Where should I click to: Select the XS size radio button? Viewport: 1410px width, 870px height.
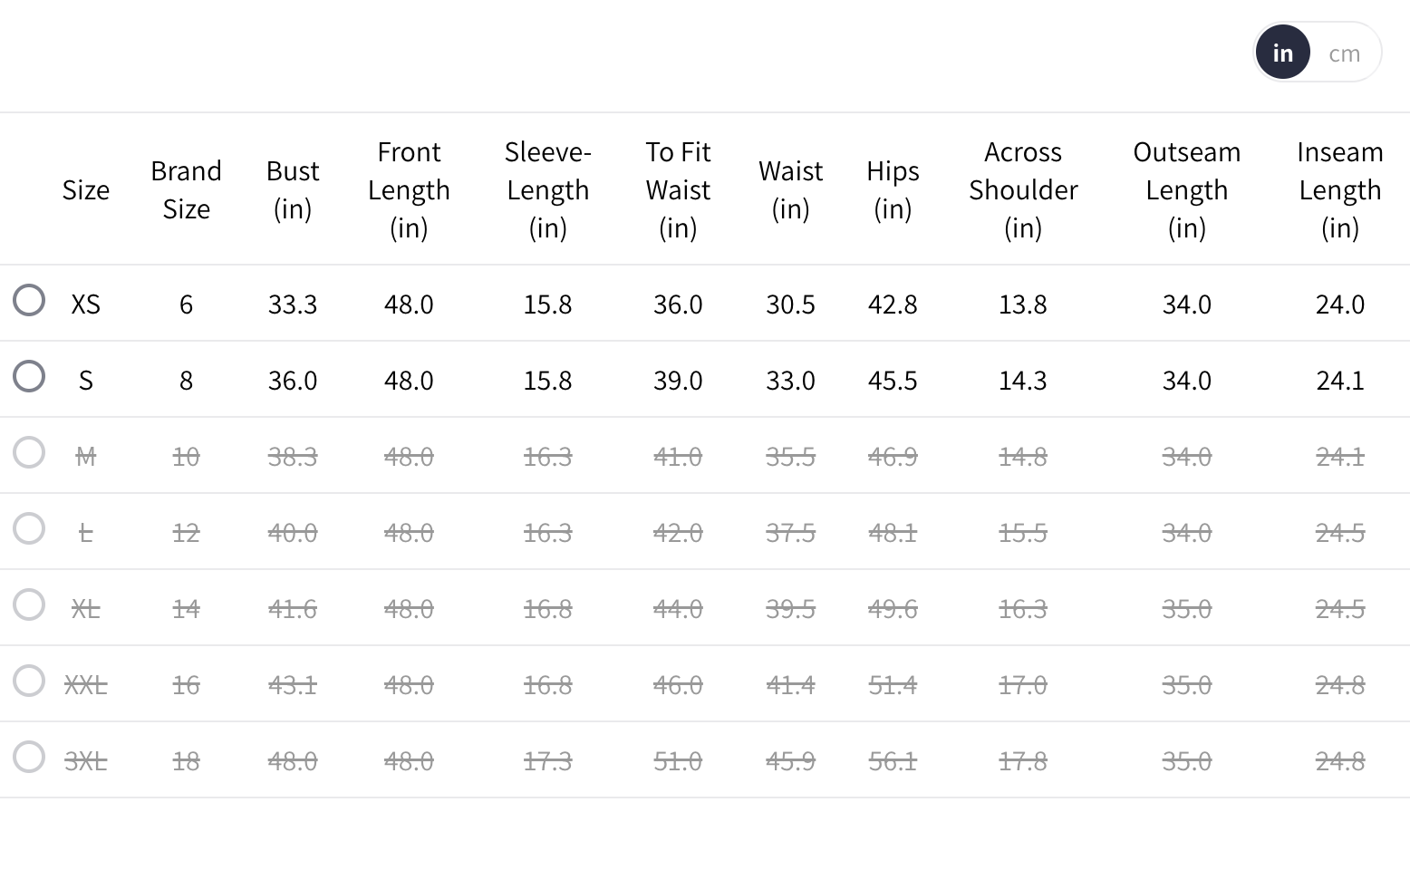pos(29,300)
